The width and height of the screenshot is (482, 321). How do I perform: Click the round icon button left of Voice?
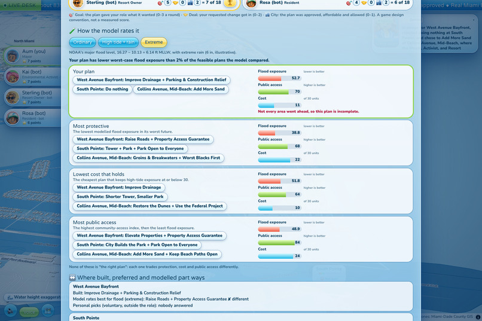pos(10,311)
